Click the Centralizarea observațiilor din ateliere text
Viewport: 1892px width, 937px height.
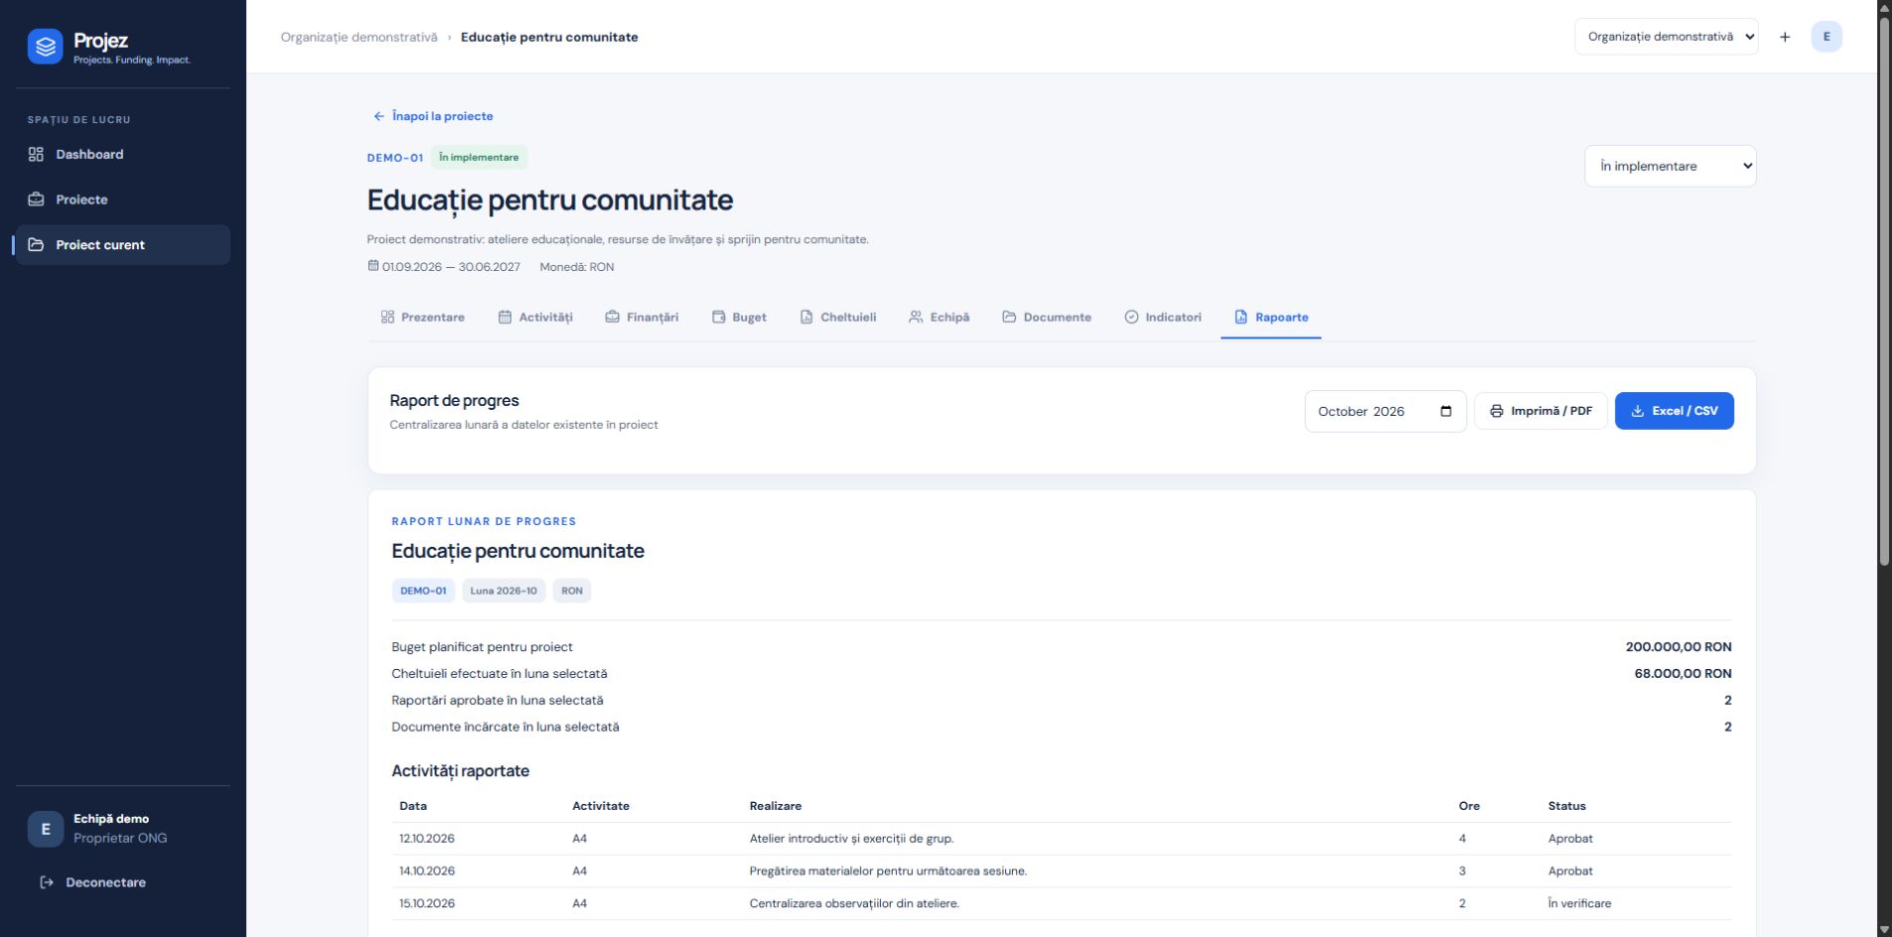(854, 904)
